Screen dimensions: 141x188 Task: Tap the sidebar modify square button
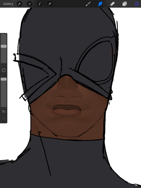point(4,70)
